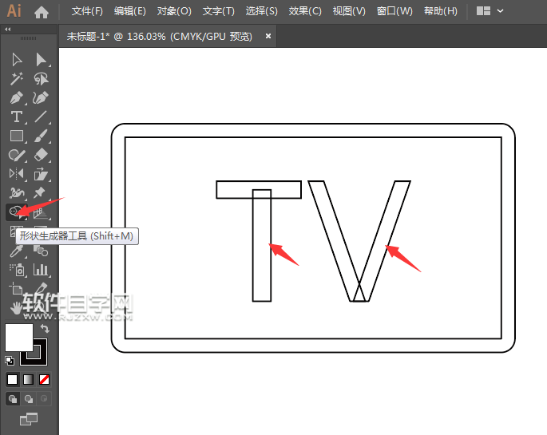The image size is (547, 435).
Task: Open the 对象(O) menu
Action: [174, 11]
